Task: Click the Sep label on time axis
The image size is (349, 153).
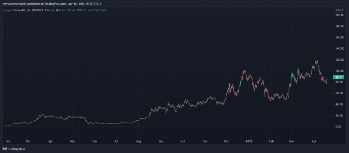Action: [161, 141]
